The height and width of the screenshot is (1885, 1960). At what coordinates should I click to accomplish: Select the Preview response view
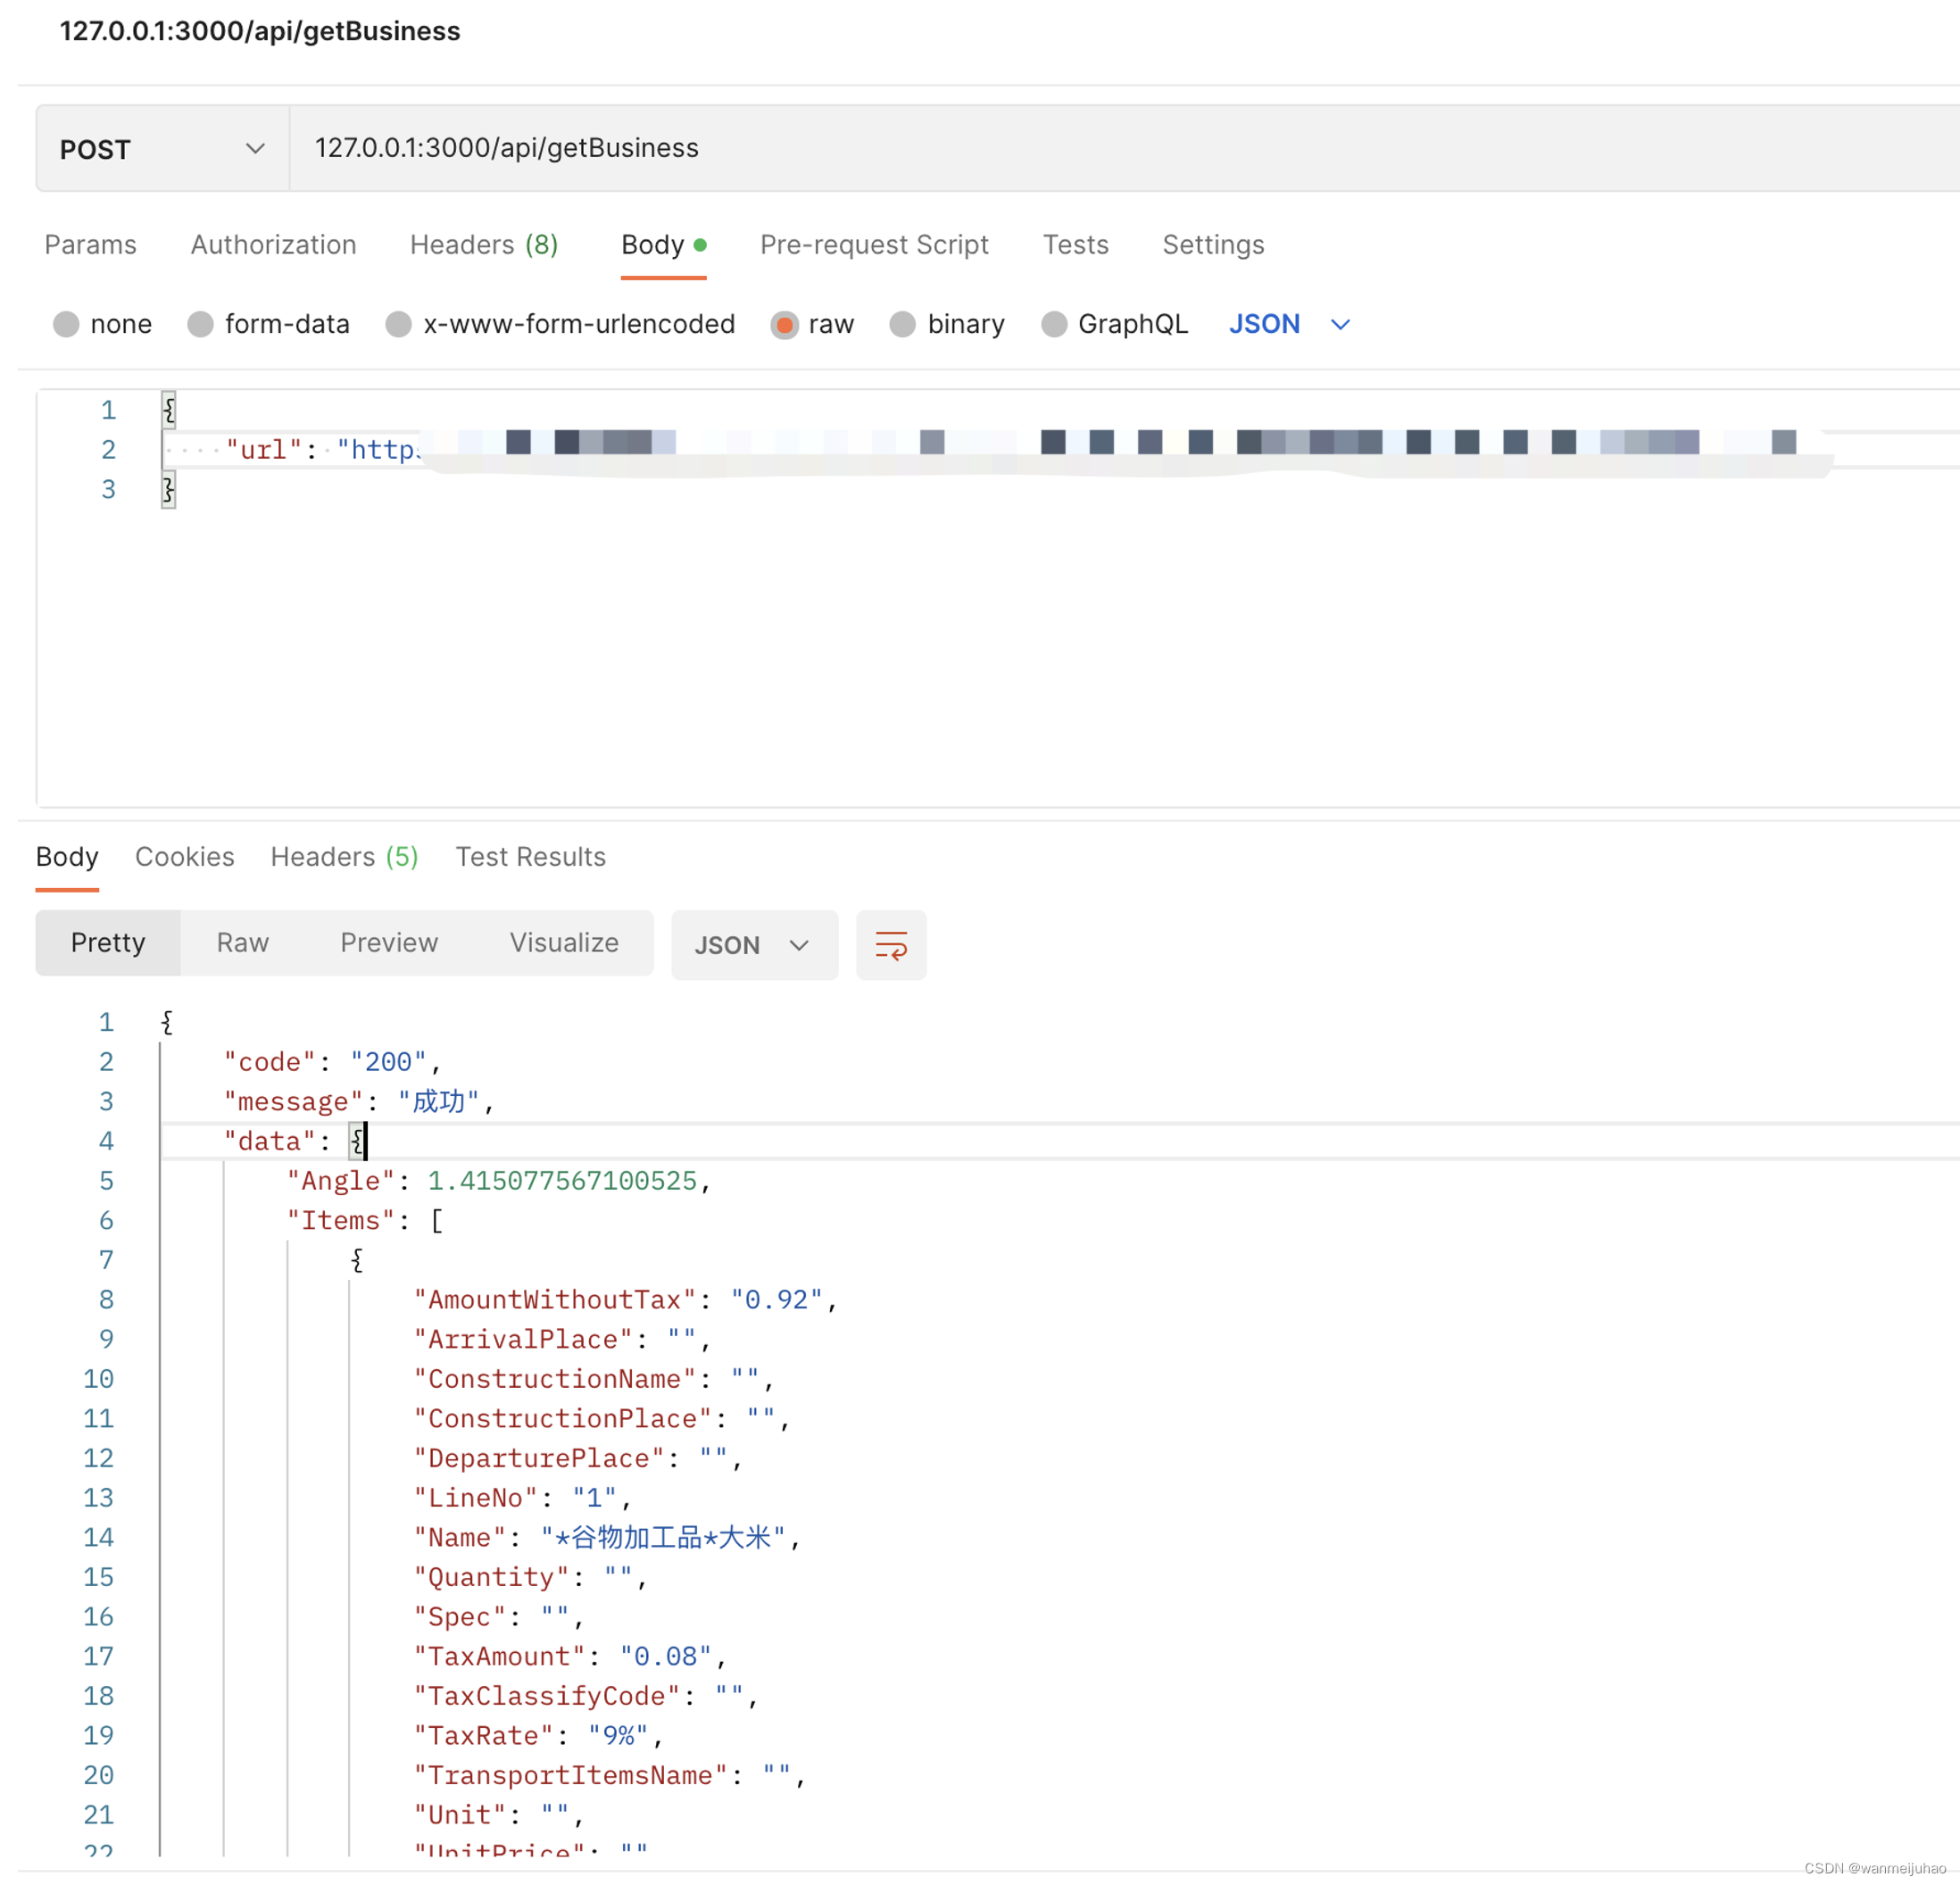[388, 942]
